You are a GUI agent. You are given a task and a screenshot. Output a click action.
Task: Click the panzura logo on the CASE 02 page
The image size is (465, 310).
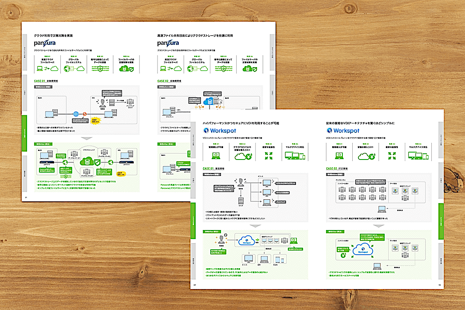click(168, 43)
